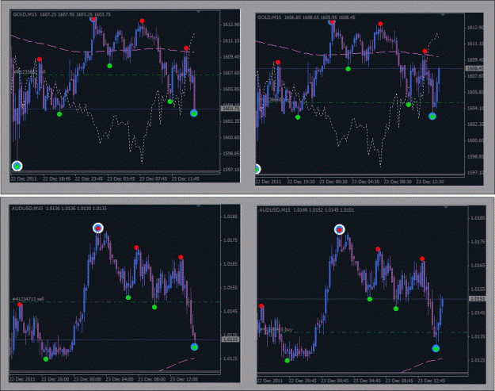The width and height of the screenshot is (495, 391).
Task: Click the 23 Dec 04:30 time label
Action: coord(366,182)
